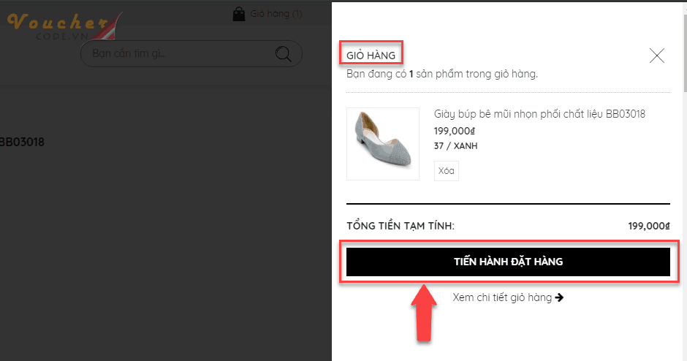Close the cart panel with the X

[657, 56]
